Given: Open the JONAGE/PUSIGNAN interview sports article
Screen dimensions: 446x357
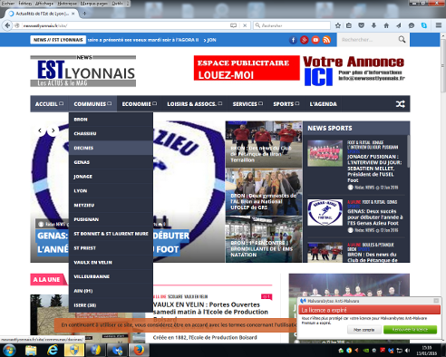Looking at the screenshot, I should click(x=374, y=169).
